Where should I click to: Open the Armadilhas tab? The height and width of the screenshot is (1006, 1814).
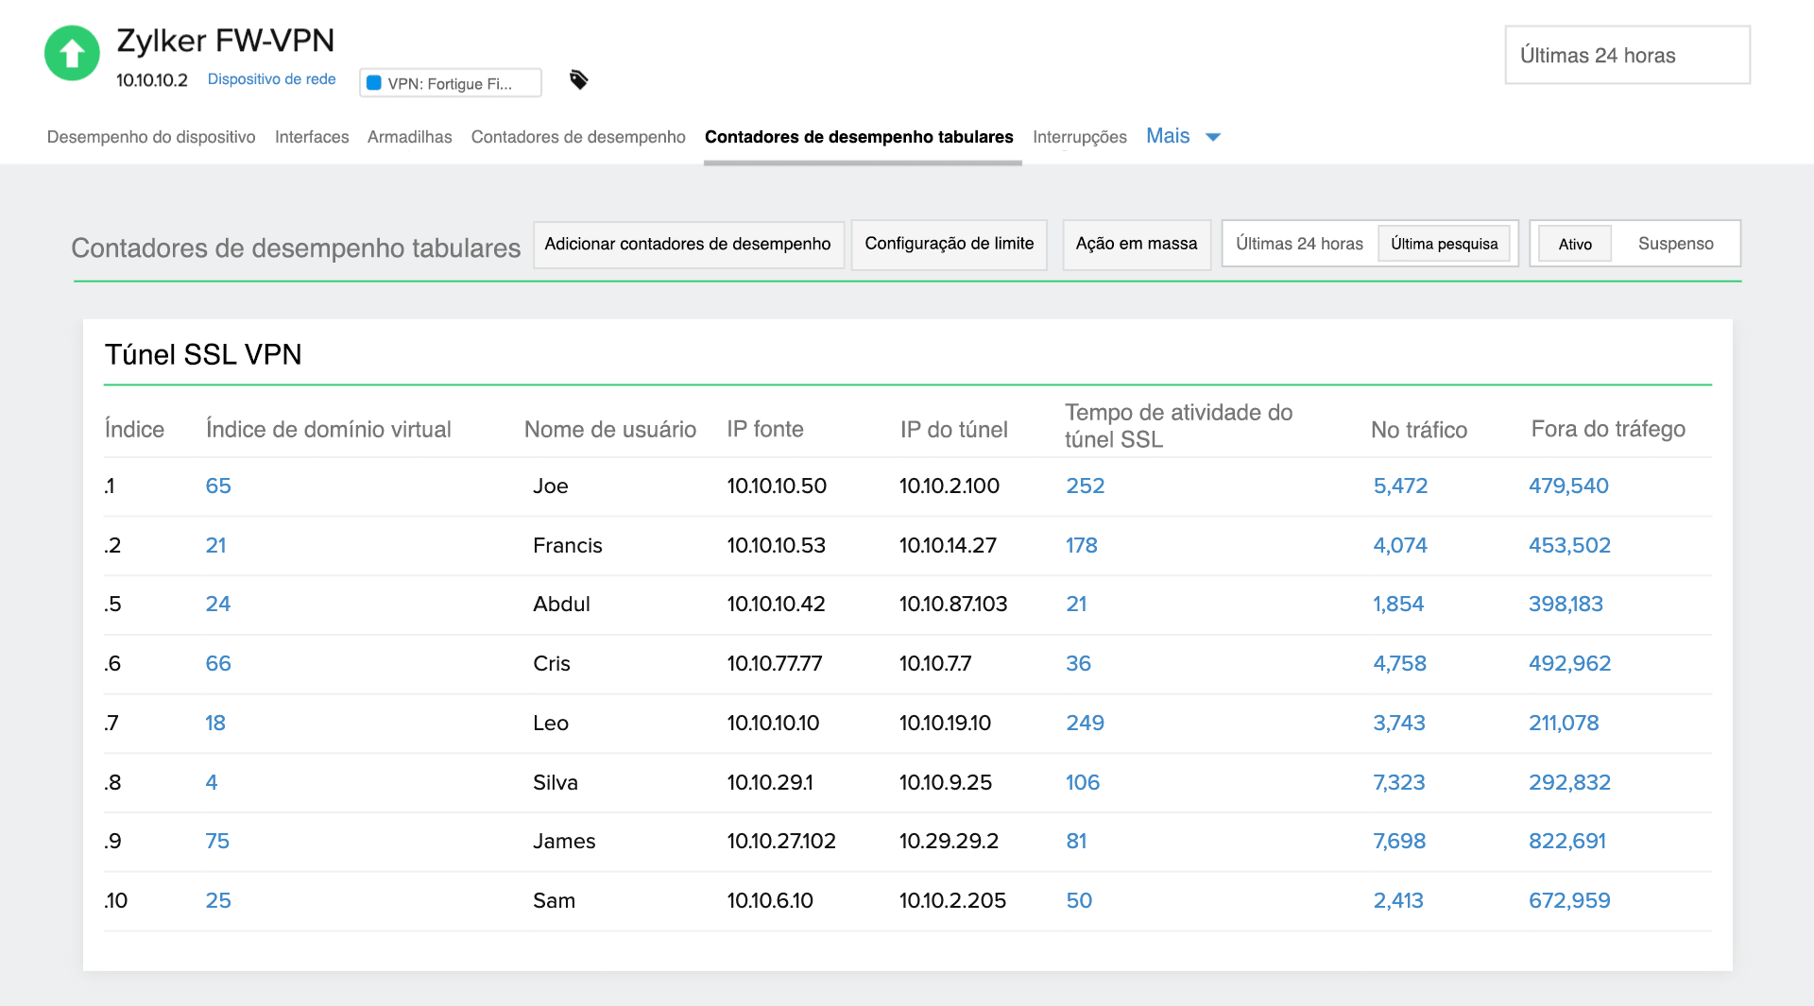pos(409,137)
